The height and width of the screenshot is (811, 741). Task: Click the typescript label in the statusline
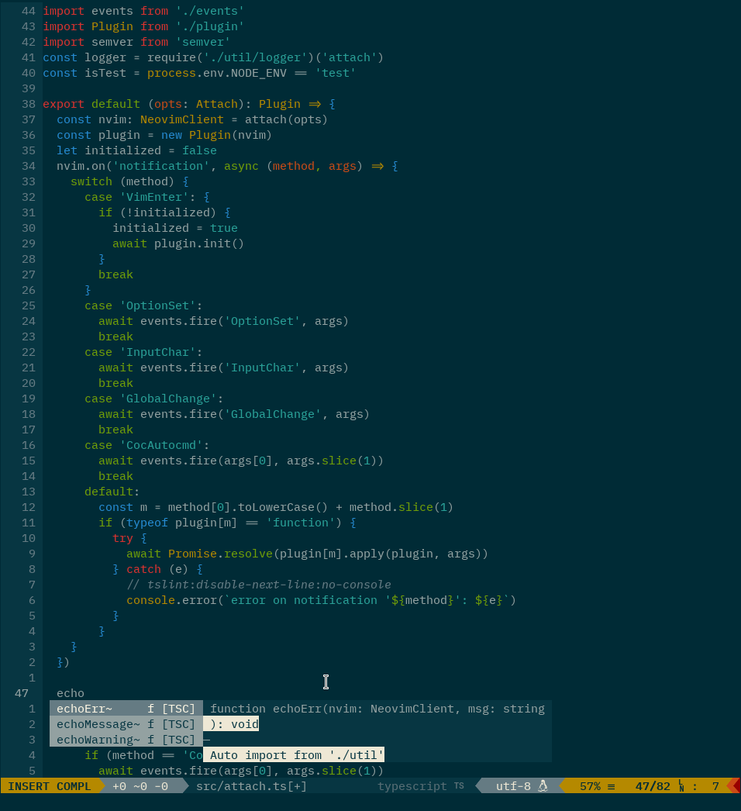(x=412, y=785)
